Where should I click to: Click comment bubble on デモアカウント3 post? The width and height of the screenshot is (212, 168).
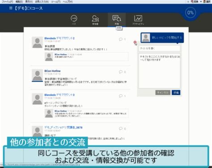(121, 96)
